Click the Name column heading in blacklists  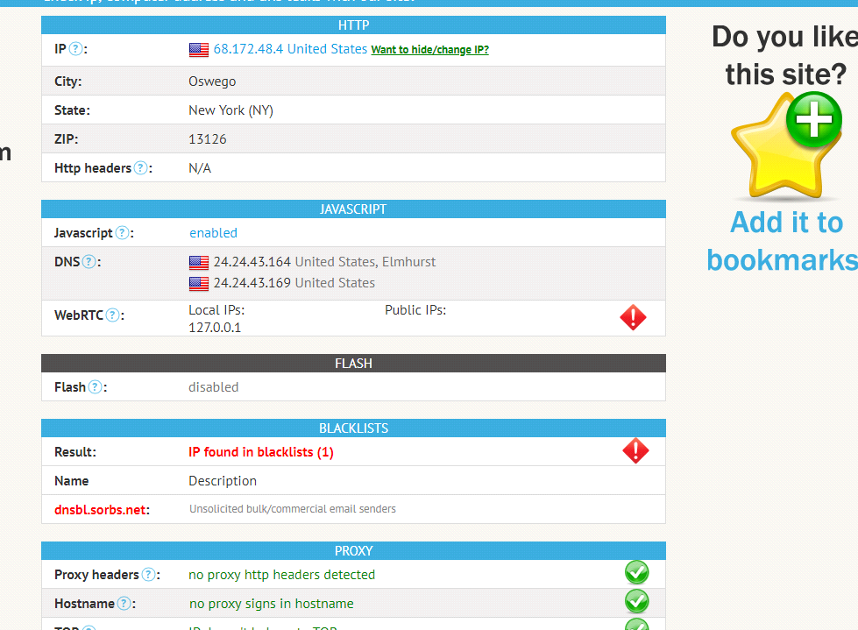(72, 481)
